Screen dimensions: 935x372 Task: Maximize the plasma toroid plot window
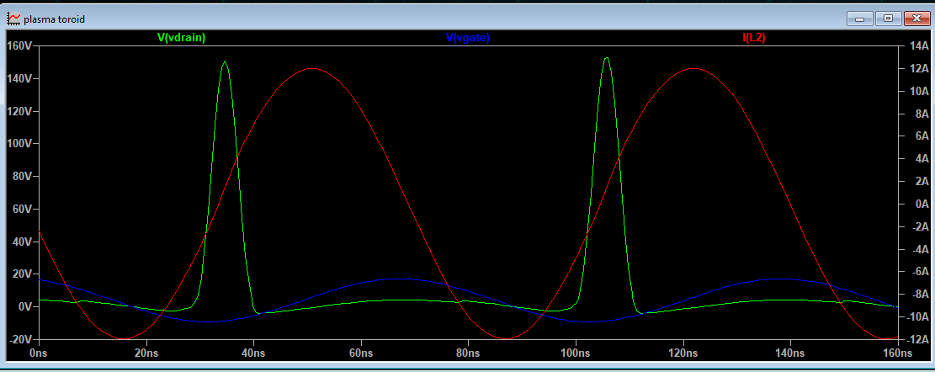pos(887,18)
